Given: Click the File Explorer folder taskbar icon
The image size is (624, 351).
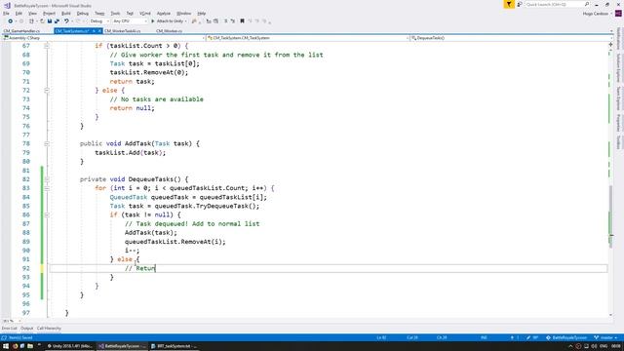Looking at the screenshot, I should pos(30,346).
